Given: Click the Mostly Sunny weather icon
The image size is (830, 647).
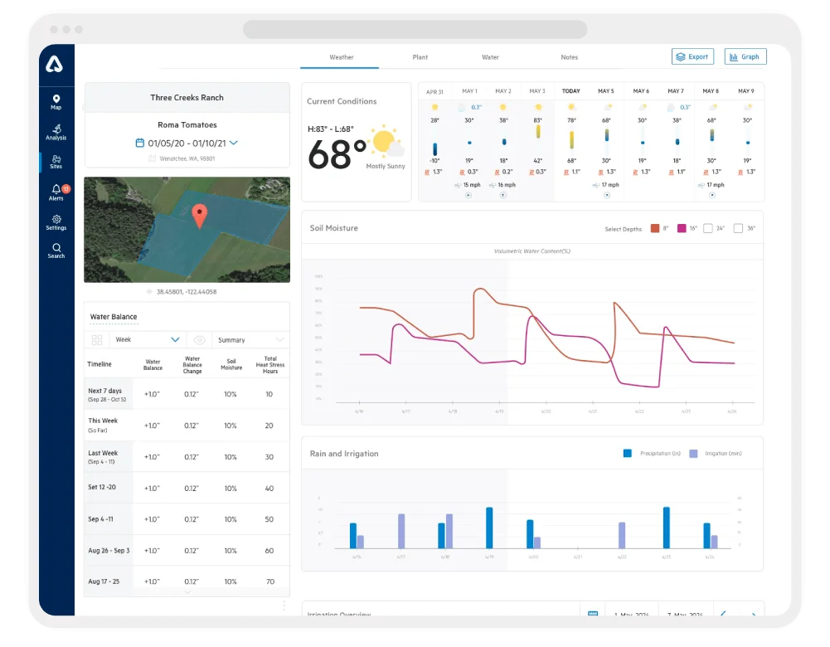Looking at the screenshot, I should point(387,142).
